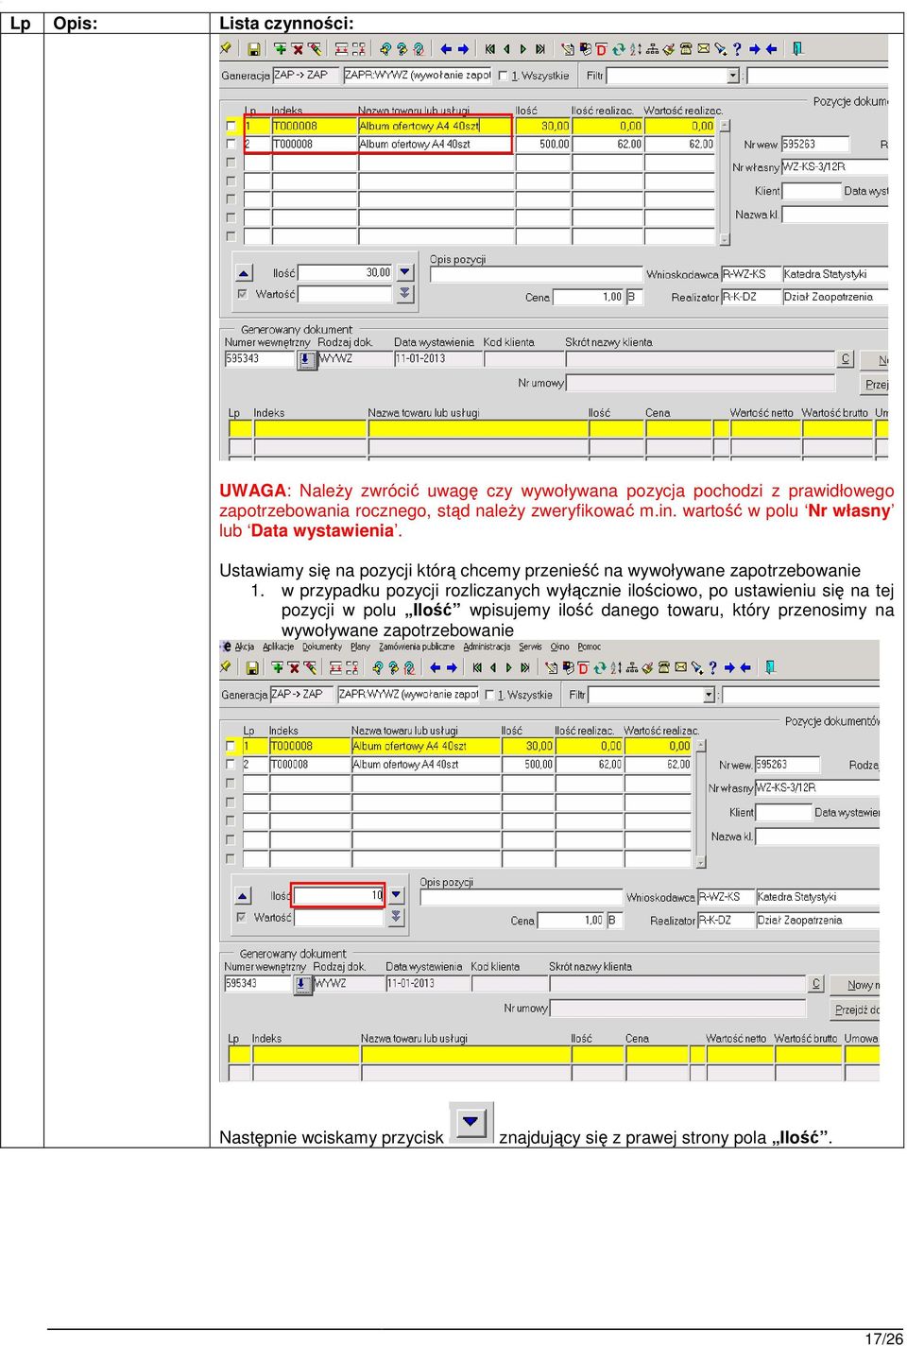The height and width of the screenshot is (1346, 907).
Task: Click down-arrow button right of Ilość, upper screenshot
Action: pyautogui.click(x=404, y=272)
